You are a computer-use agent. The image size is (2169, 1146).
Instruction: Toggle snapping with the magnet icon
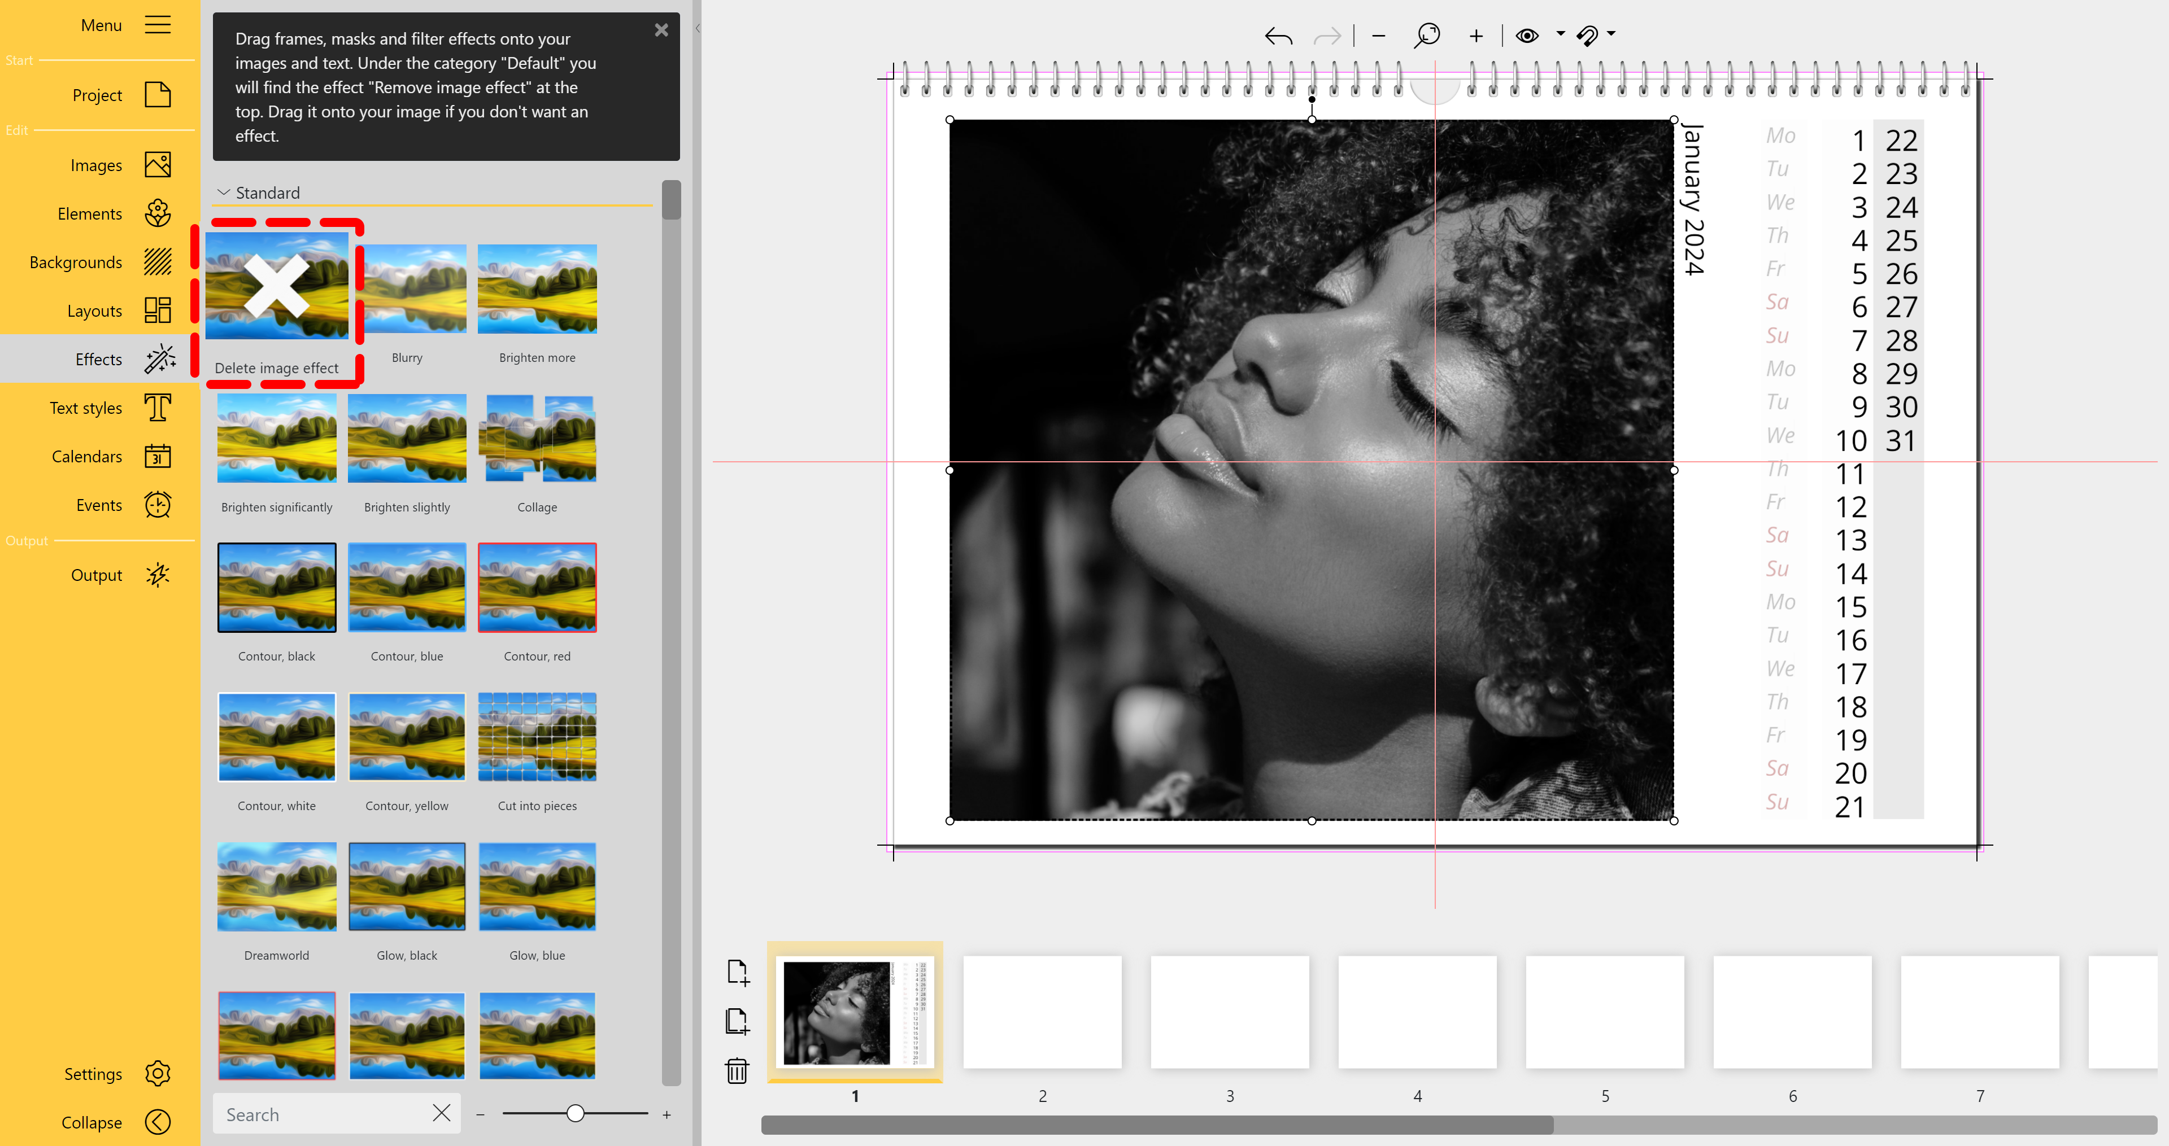[1588, 36]
